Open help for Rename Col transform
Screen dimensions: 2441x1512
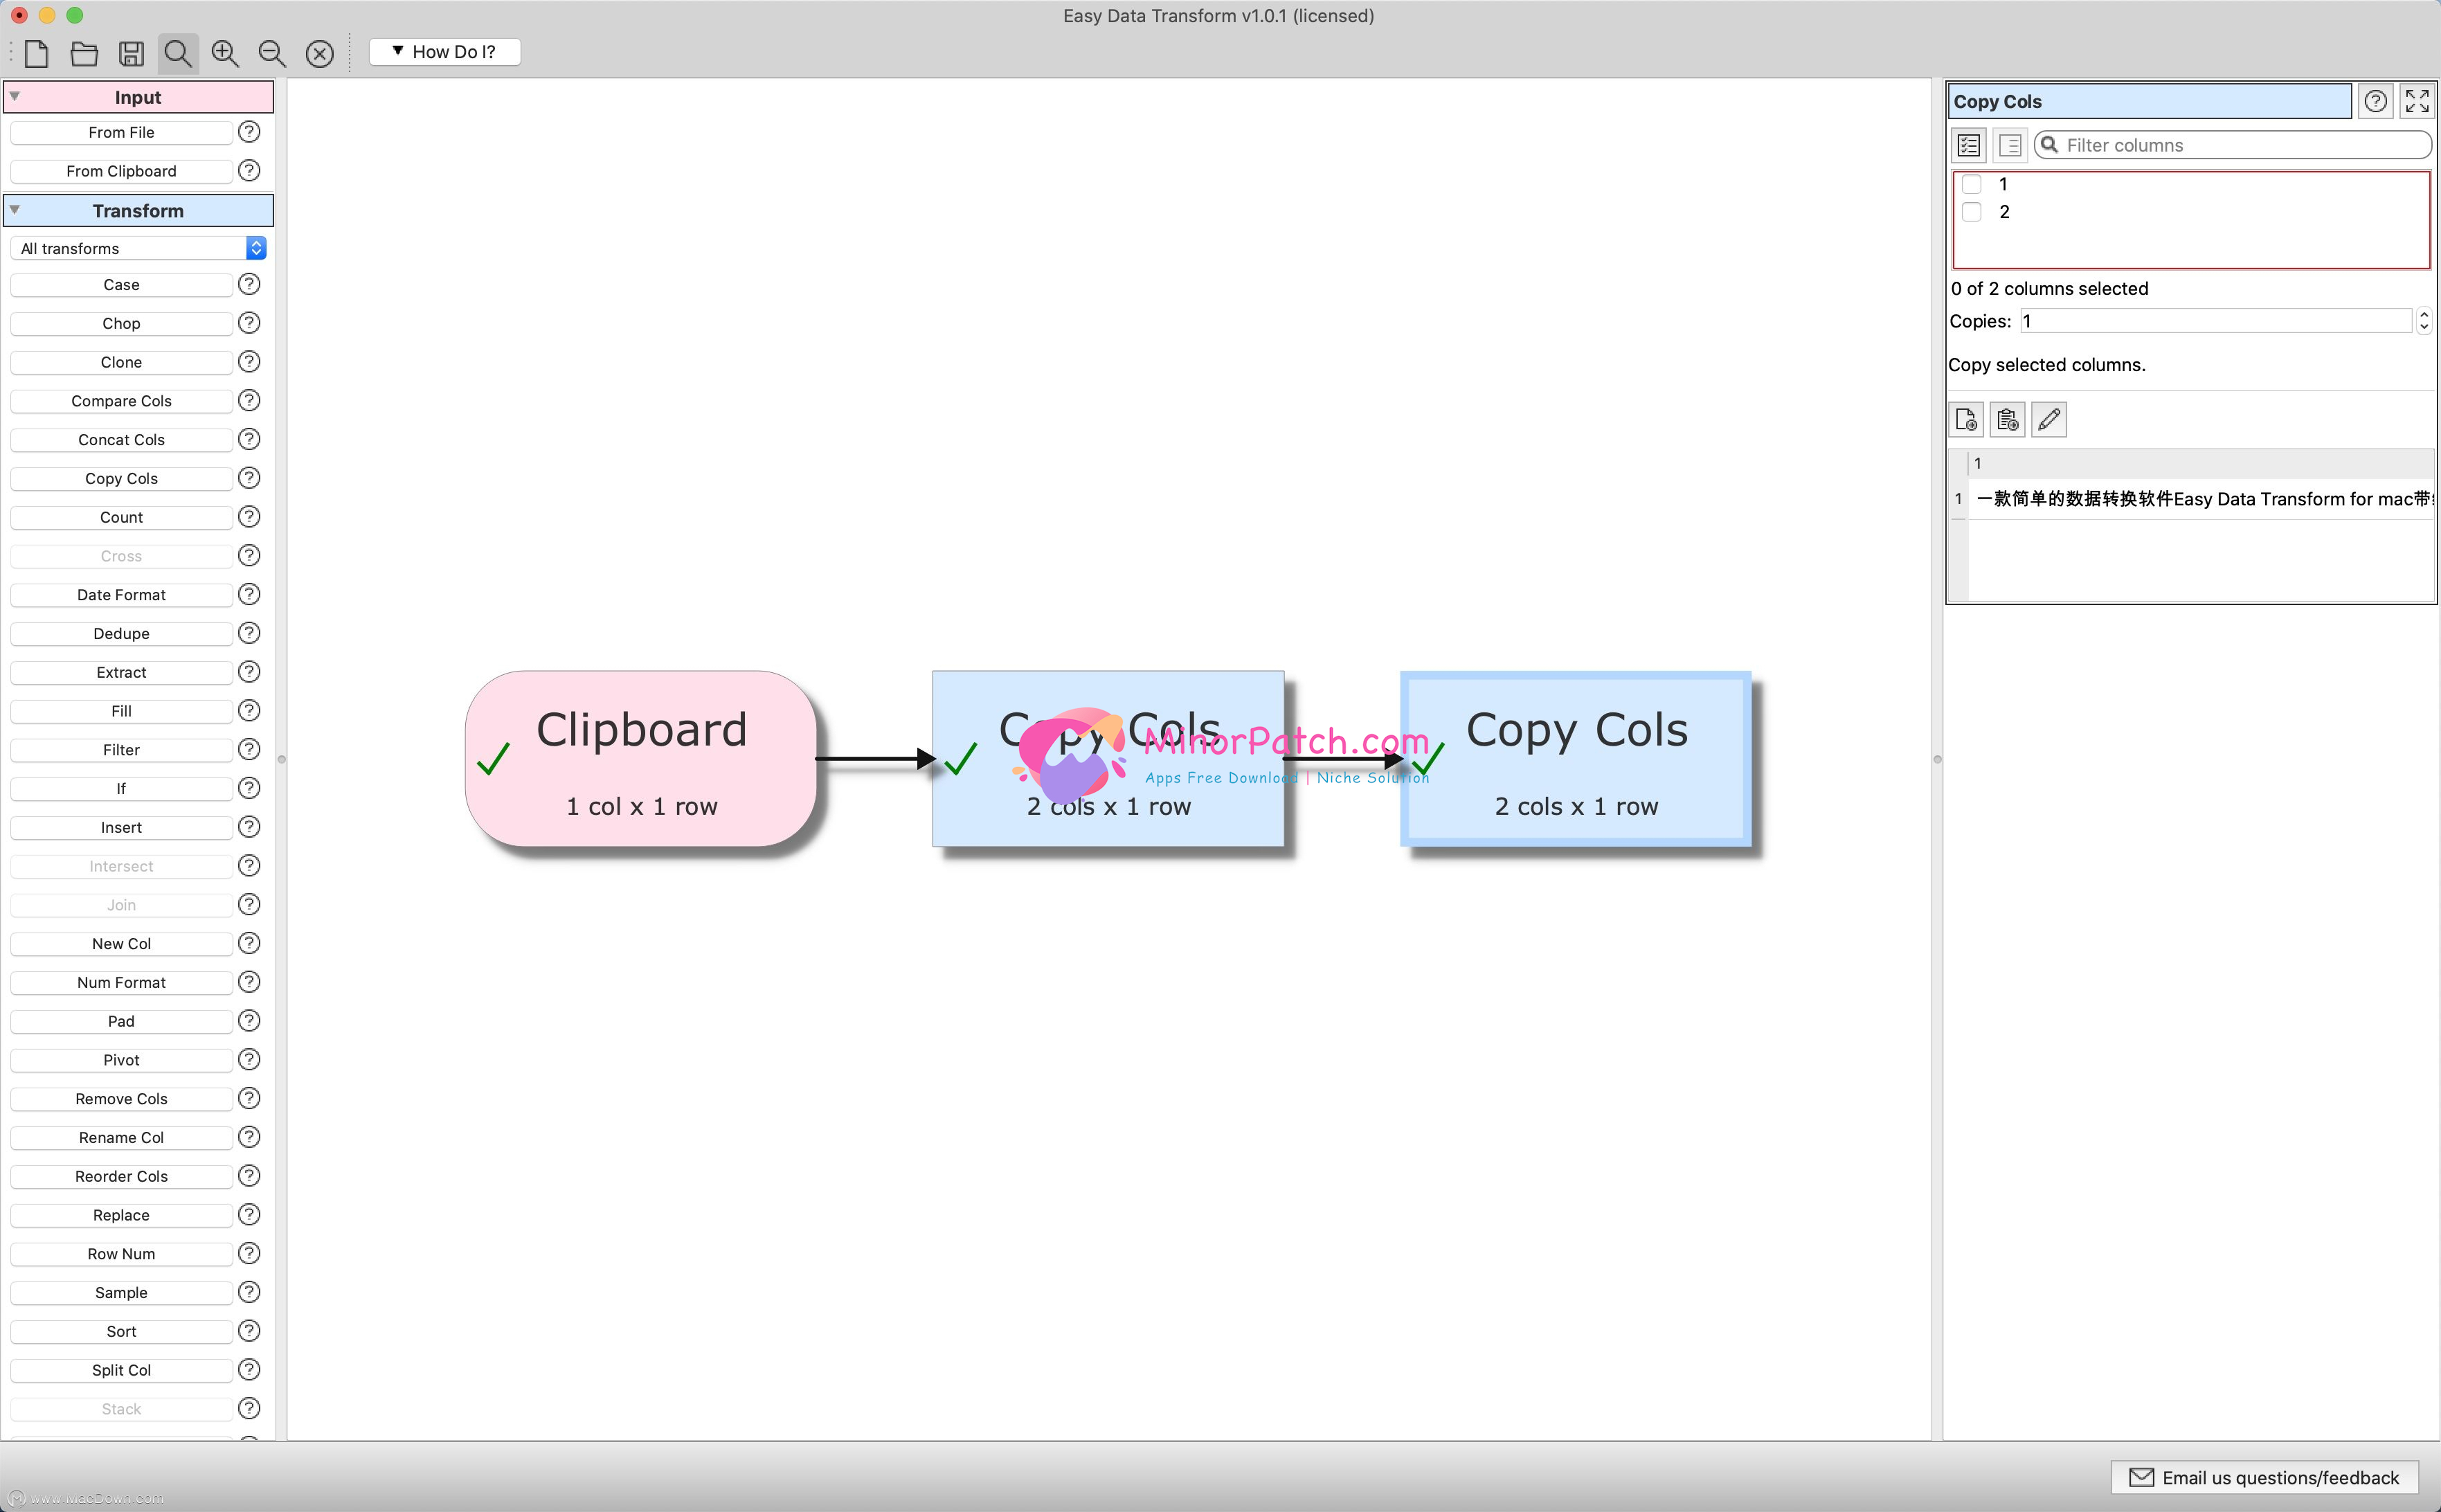(x=249, y=1137)
